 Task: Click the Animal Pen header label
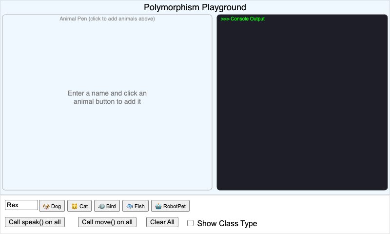click(x=107, y=19)
